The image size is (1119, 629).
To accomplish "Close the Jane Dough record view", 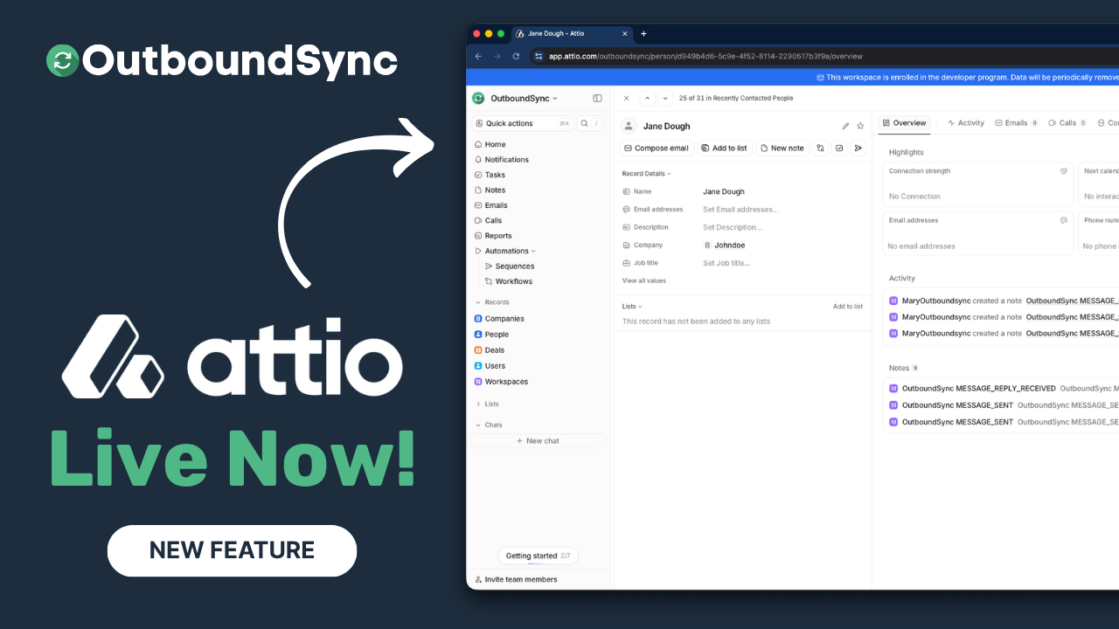I will click(x=626, y=99).
